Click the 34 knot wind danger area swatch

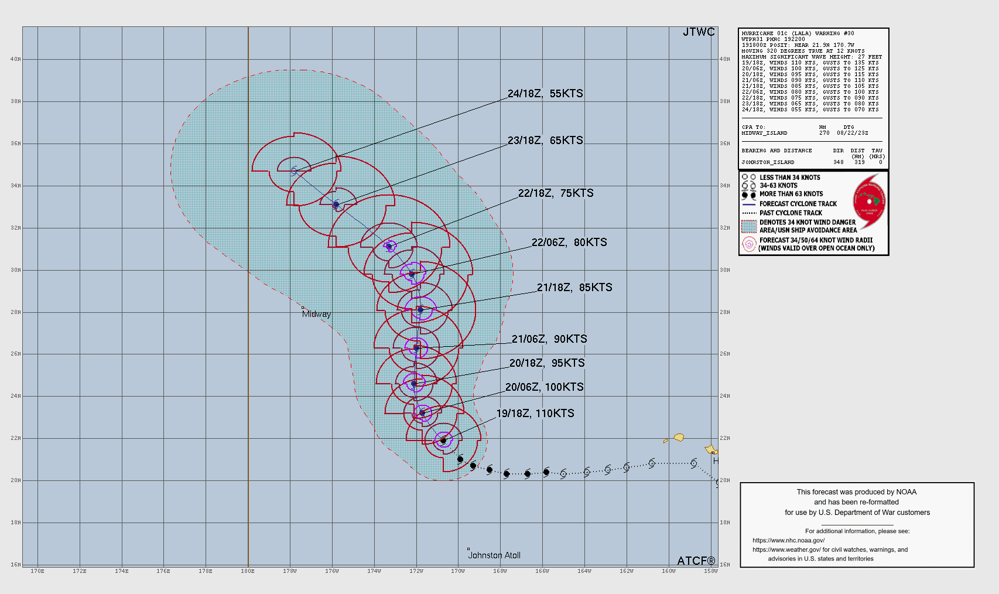click(749, 227)
